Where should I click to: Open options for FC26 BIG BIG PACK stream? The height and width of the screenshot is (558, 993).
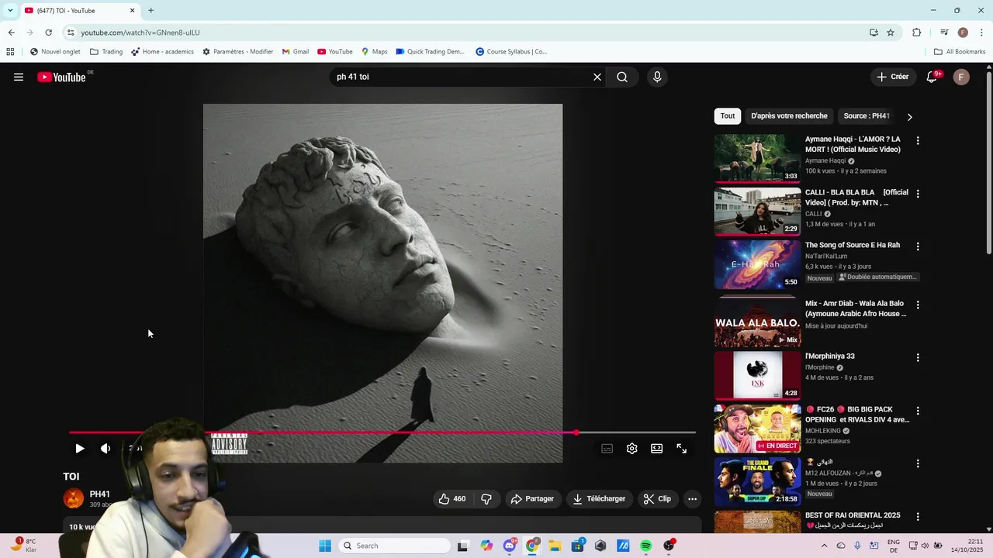pos(918,410)
